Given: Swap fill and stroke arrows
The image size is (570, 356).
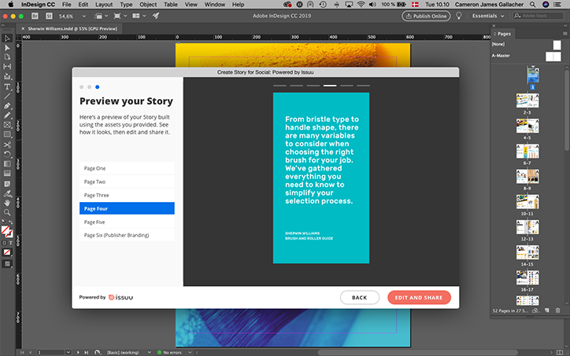Looking at the screenshot, I should [x=10, y=222].
